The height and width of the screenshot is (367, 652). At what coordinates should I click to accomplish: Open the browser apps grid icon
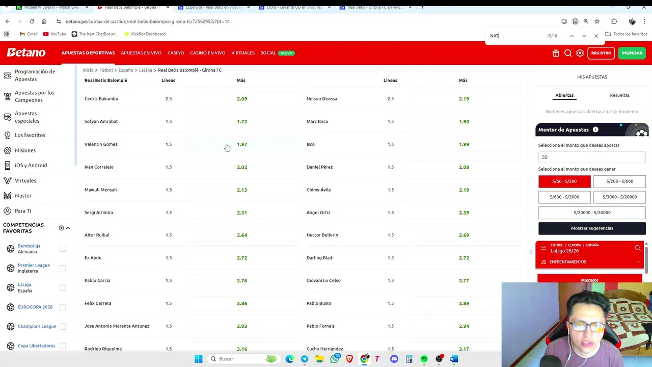tap(7, 34)
